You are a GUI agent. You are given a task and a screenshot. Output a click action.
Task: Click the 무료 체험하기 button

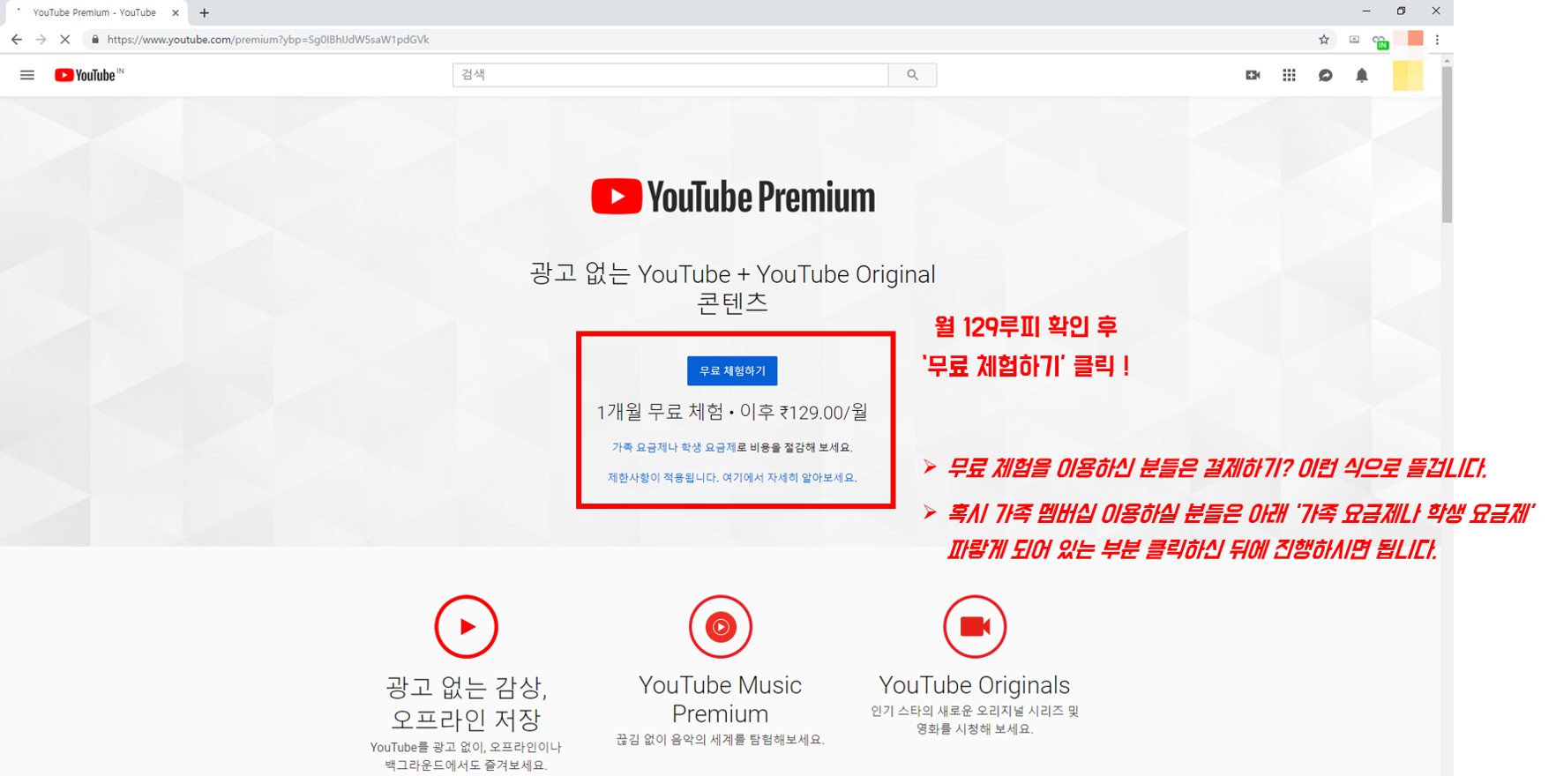pyautogui.click(x=732, y=370)
